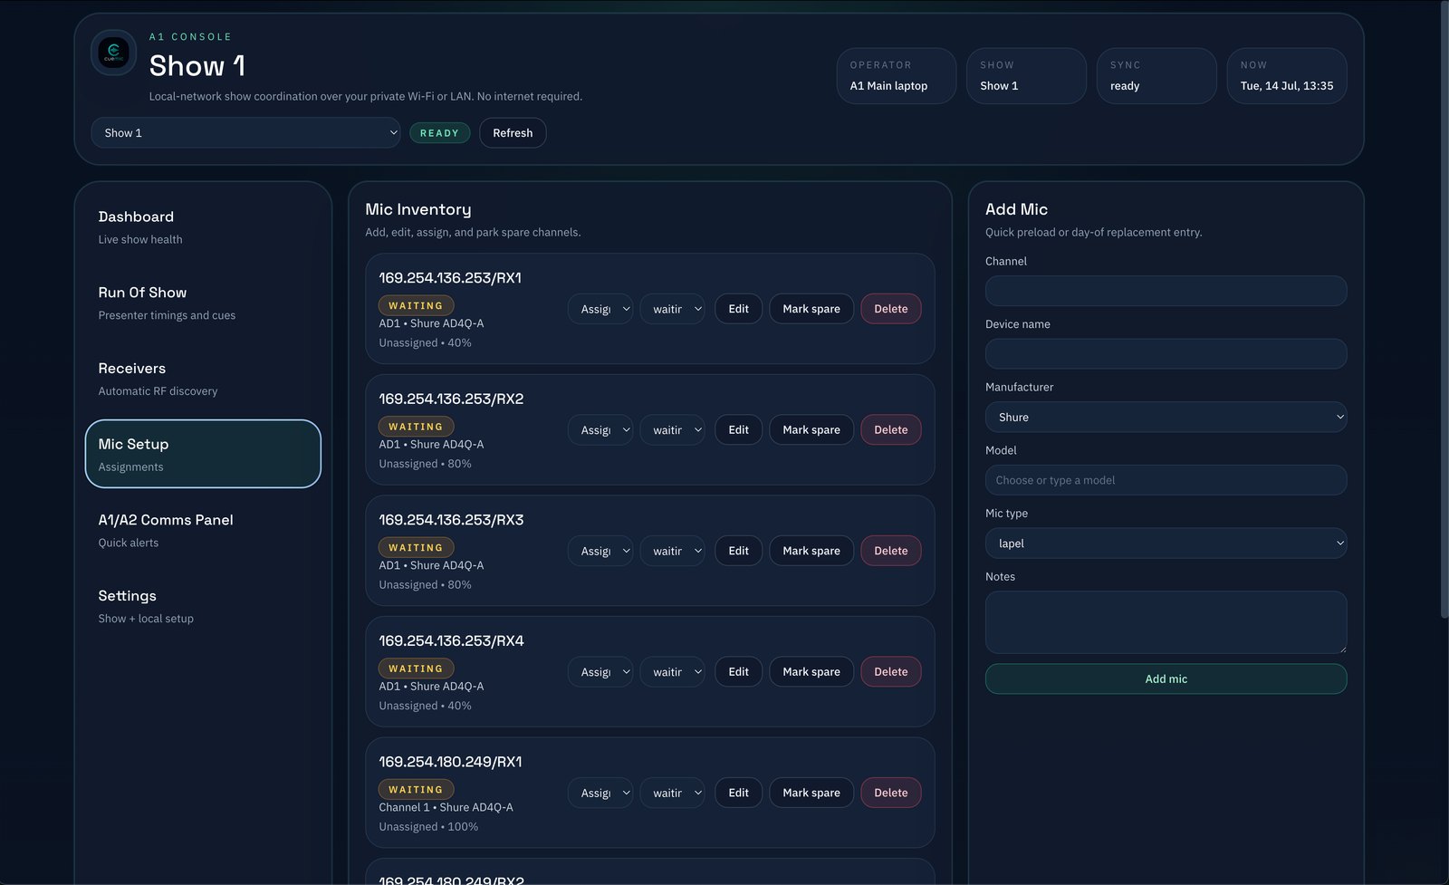Click 'Unassigned • 100%' text
The width and height of the screenshot is (1449, 885).
pos(428,827)
